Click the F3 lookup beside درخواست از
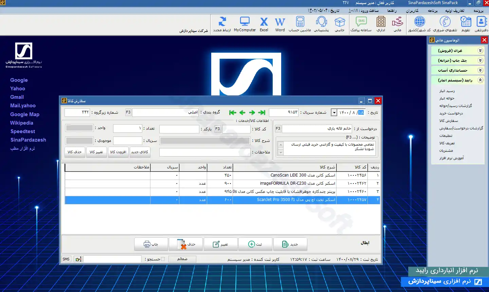The height and width of the screenshot is (292, 489). [278, 128]
